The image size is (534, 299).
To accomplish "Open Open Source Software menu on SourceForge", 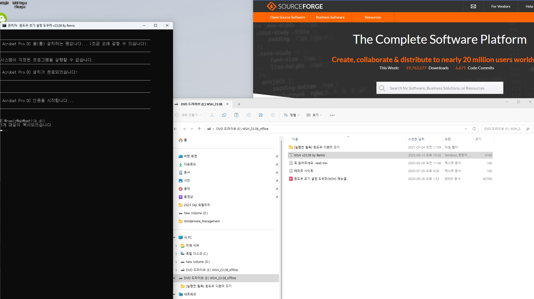I will coord(288,17).
